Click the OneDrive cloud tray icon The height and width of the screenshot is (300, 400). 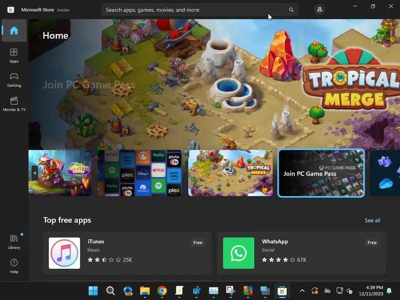click(x=327, y=291)
